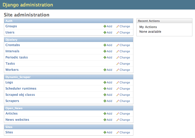Click the Site administration heading
Viewport: 195px width, 138px height.
[x=27, y=15]
